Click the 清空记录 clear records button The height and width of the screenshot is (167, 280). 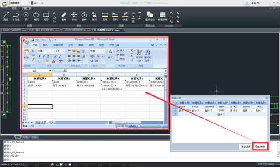245,147
